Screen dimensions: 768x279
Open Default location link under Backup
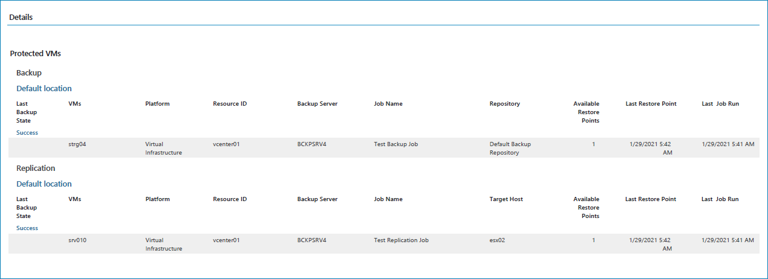coord(44,89)
